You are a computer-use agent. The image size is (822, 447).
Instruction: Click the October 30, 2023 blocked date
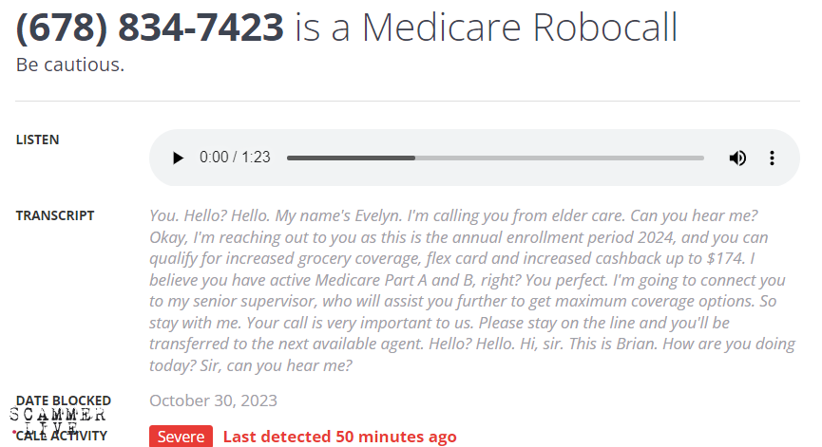(213, 400)
